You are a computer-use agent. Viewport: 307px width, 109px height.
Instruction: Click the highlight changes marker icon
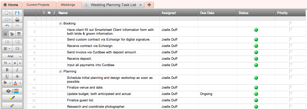pyautogui.click(x=12, y=98)
